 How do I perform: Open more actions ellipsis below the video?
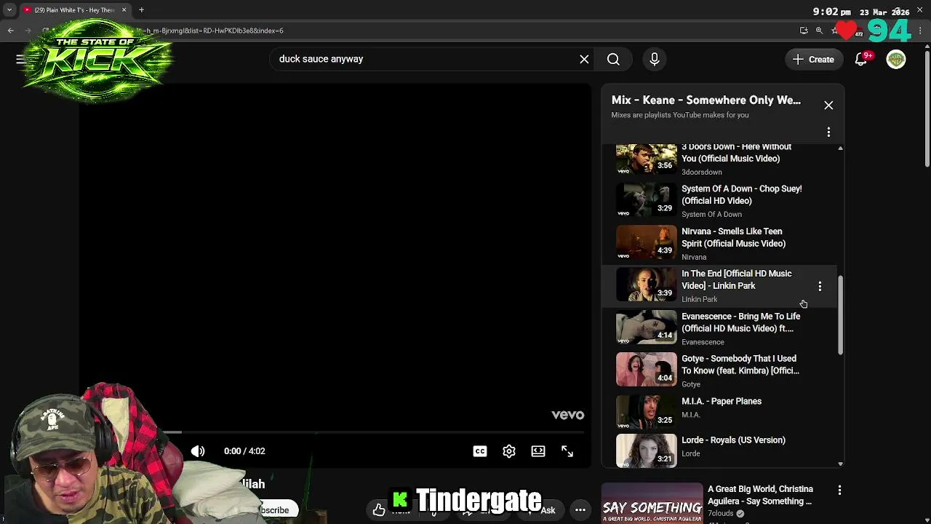[580, 510]
